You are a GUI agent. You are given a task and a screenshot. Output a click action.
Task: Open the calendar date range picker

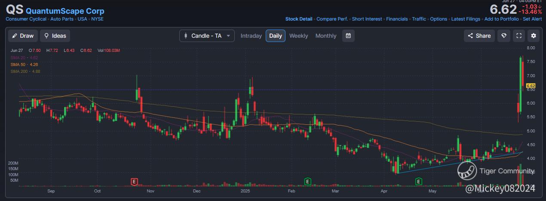coord(348,36)
